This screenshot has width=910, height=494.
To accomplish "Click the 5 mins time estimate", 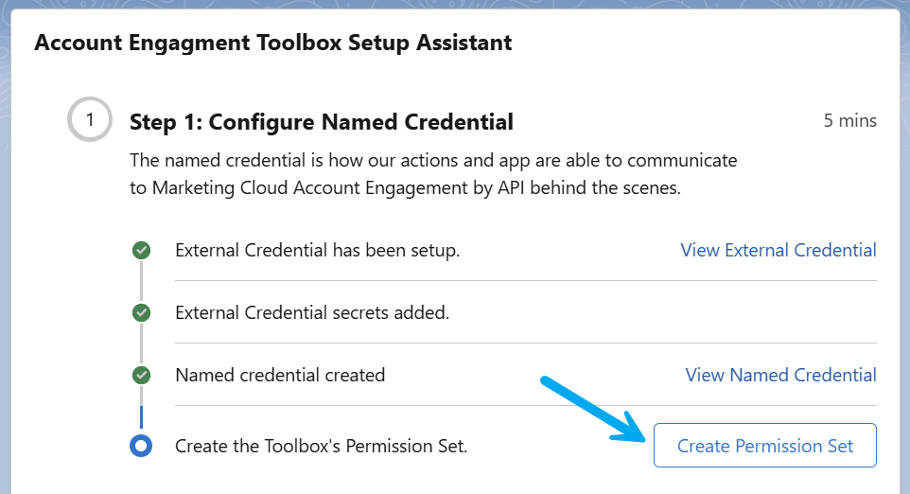I will pos(849,121).
